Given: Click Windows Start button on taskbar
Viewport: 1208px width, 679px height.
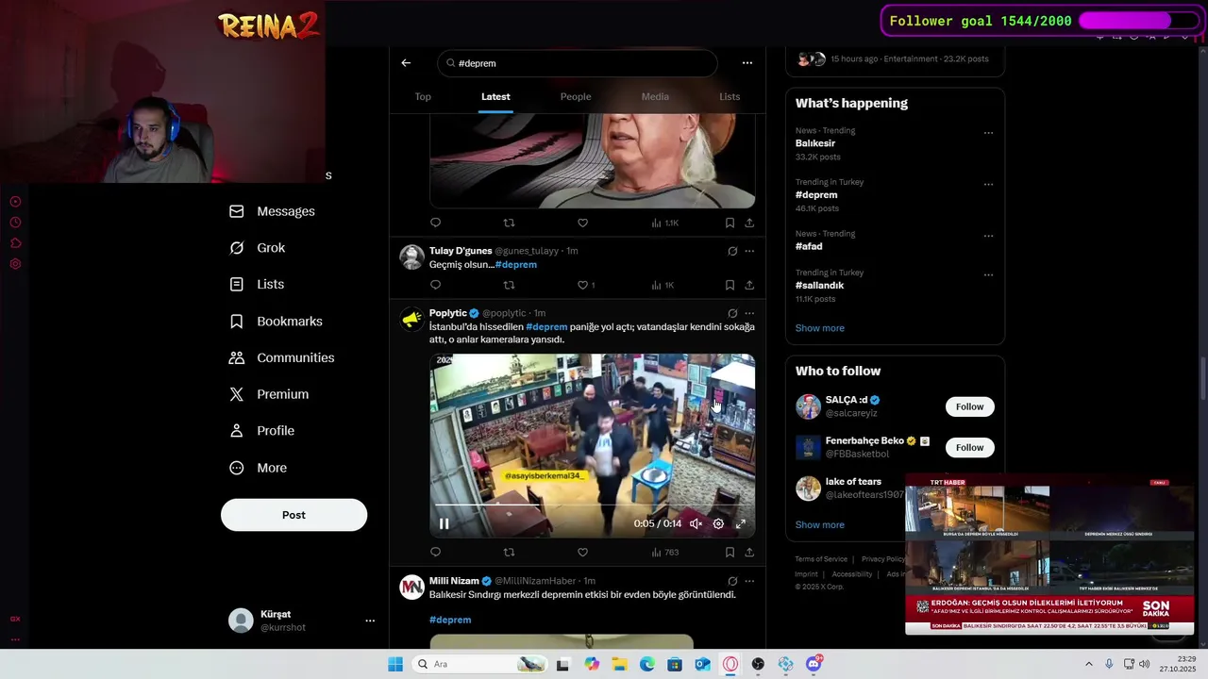Looking at the screenshot, I should click(395, 664).
